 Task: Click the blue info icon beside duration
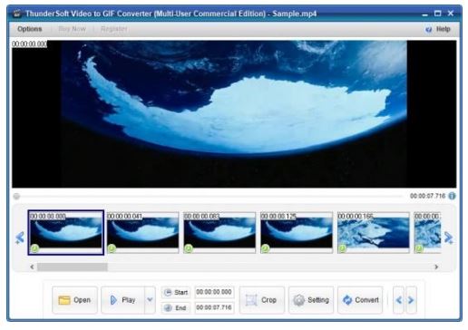tap(452, 196)
